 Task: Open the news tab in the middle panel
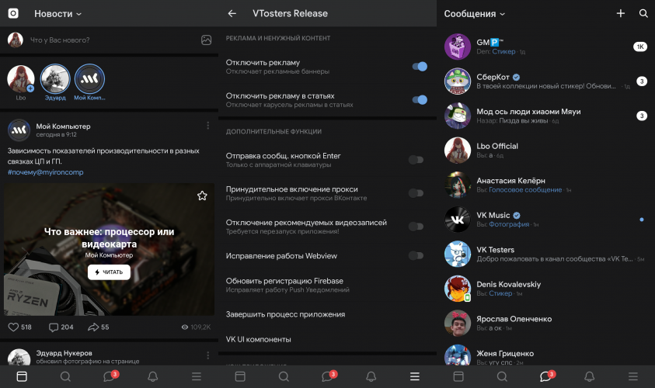240,376
